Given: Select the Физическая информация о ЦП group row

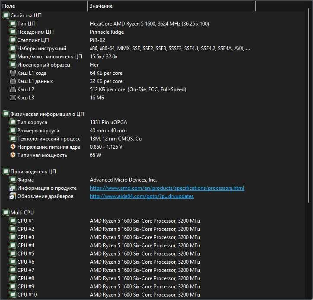Looking at the screenshot, I should [47, 114].
